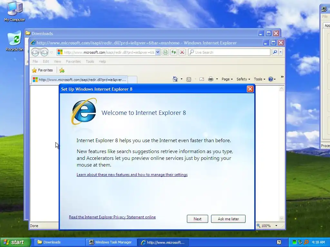The image size is (330, 247).
Task: Open a new blank tab
Action: click(x=132, y=80)
